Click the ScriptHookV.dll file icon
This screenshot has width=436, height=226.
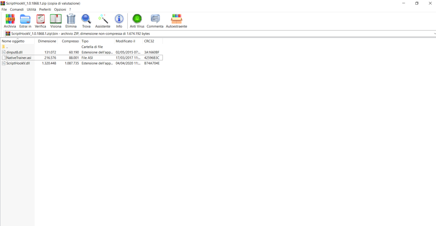coord(3,63)
